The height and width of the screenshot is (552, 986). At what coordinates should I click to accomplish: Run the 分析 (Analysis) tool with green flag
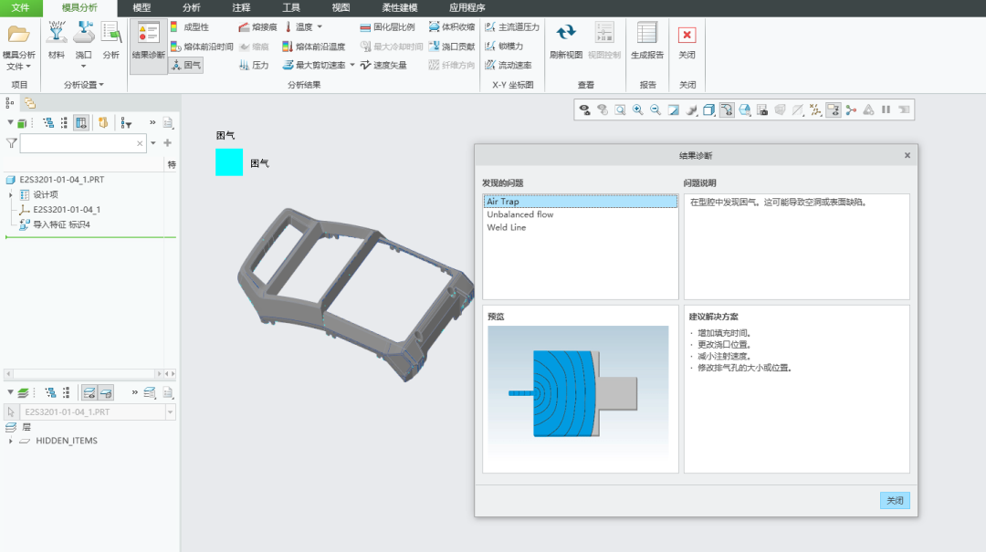[x=111, y=40]
